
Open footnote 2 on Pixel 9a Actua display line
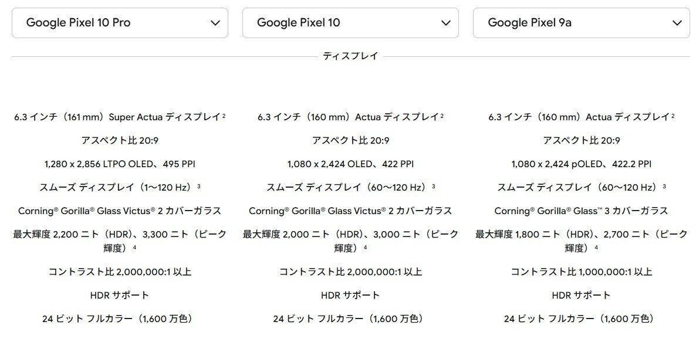point(673,116)
